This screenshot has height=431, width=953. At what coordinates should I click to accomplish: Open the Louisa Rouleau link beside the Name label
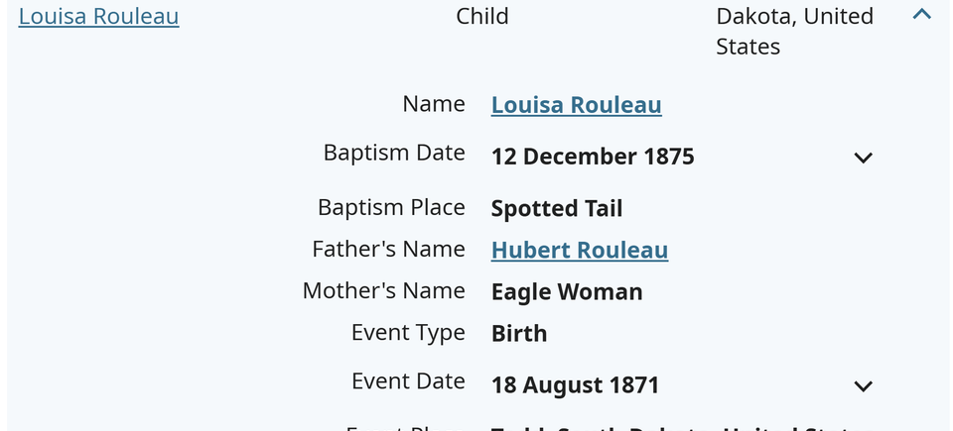tap(576, 105)
